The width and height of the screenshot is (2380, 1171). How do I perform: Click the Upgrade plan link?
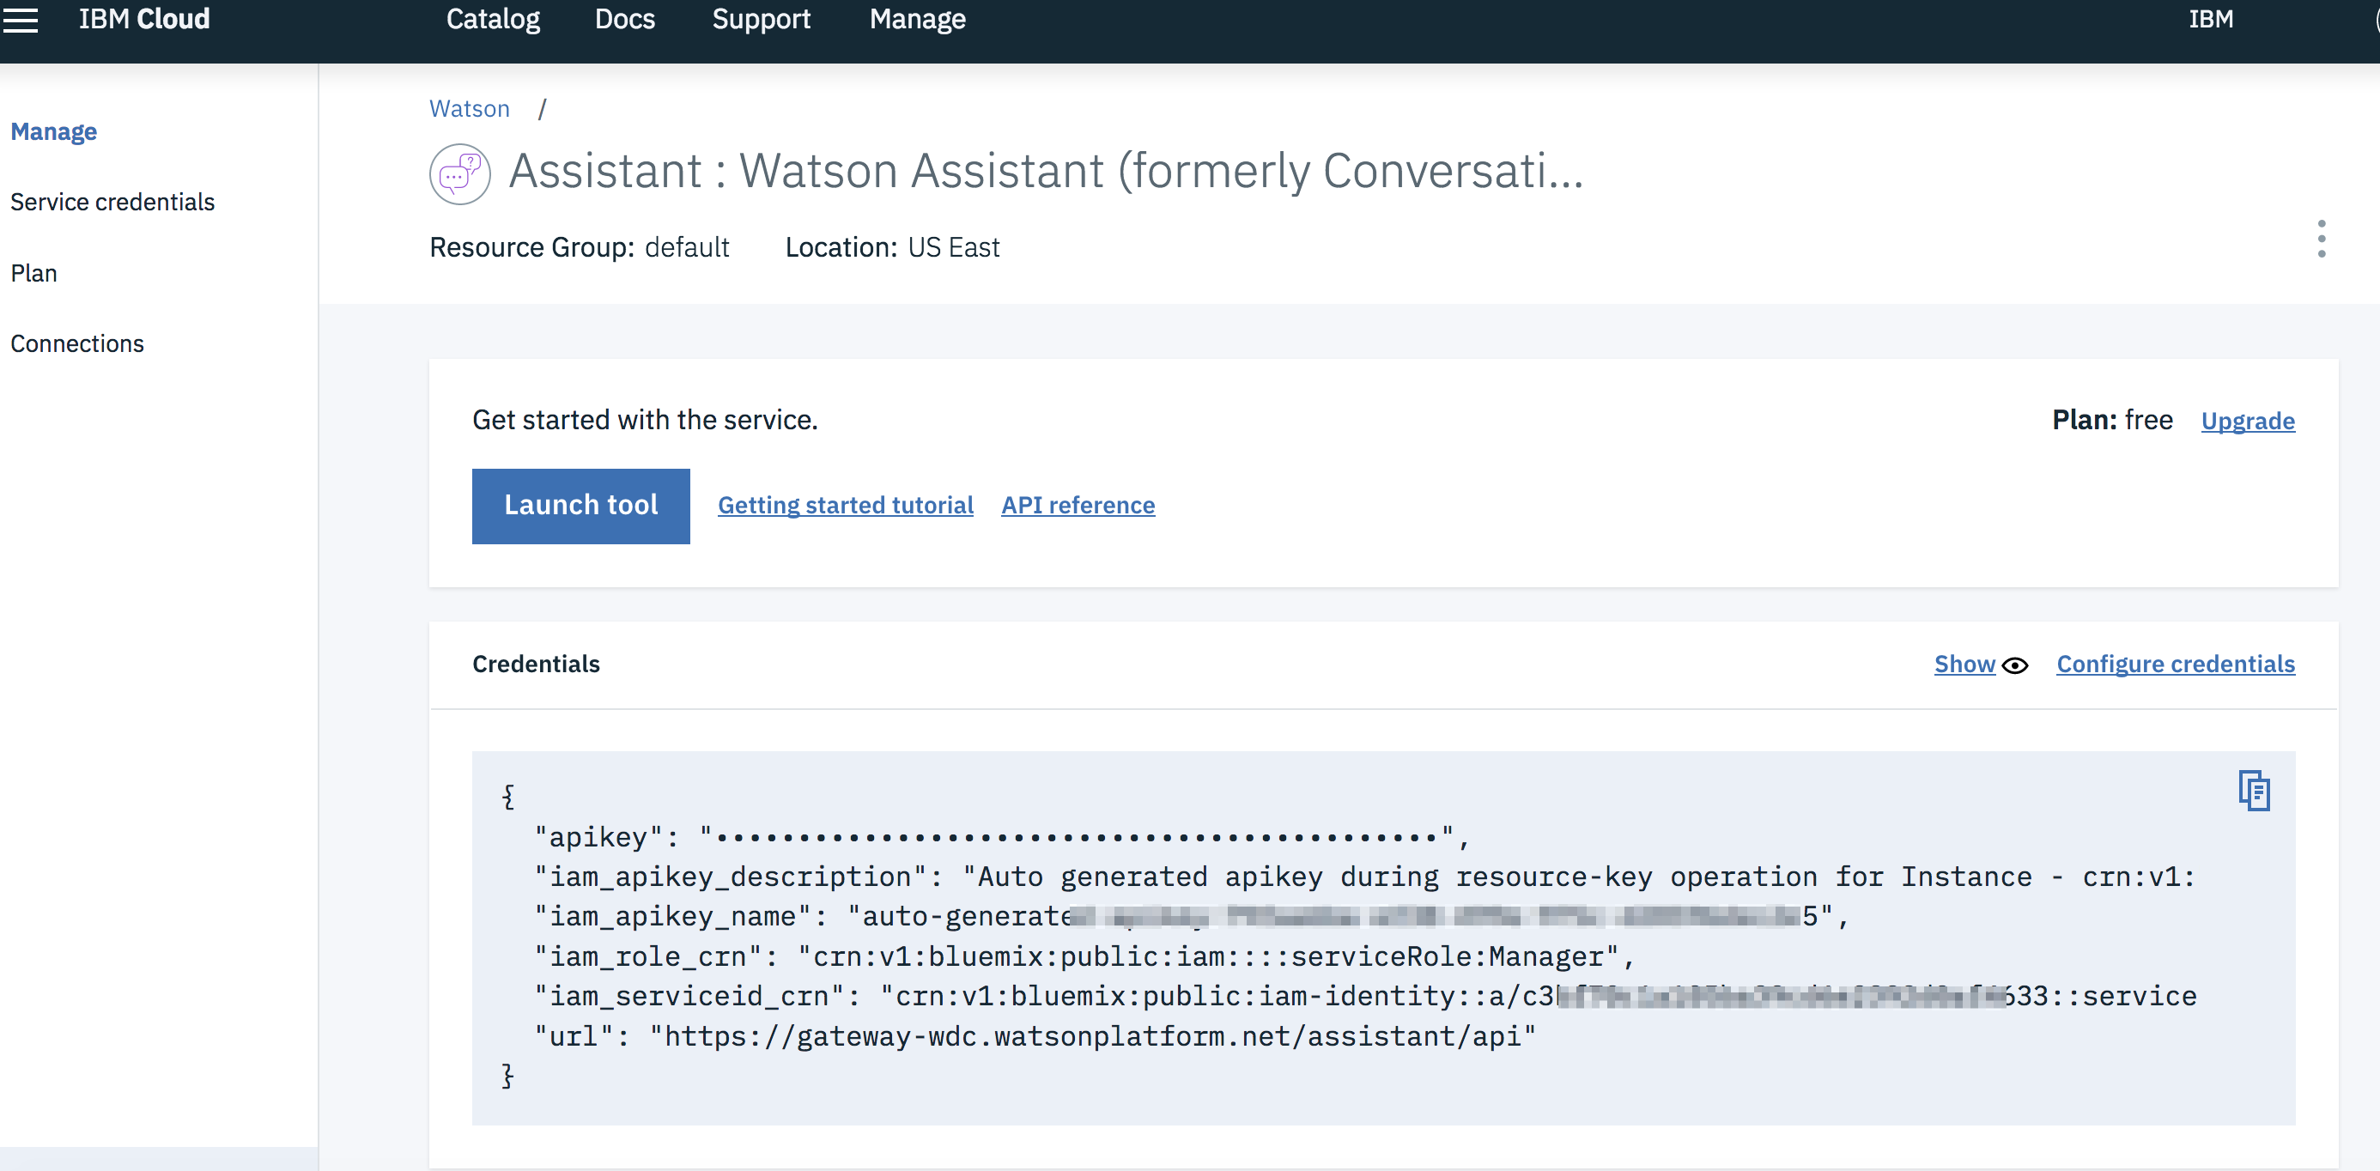click(x=2247, y=422)
